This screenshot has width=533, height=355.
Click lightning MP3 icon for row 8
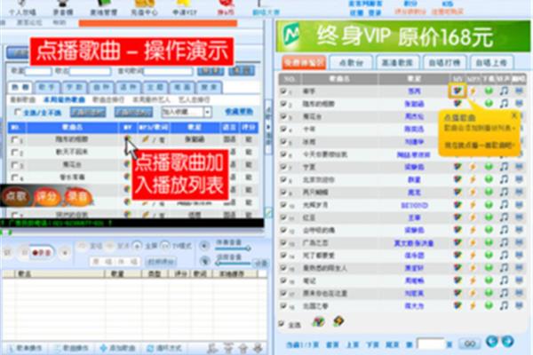point(473,179)
